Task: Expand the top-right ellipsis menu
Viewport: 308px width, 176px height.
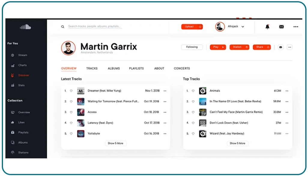Action: coord(296,27)
